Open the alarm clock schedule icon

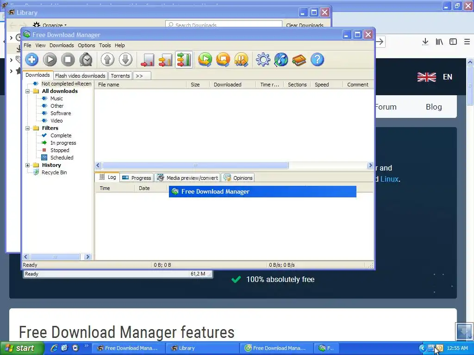point(86,60)
